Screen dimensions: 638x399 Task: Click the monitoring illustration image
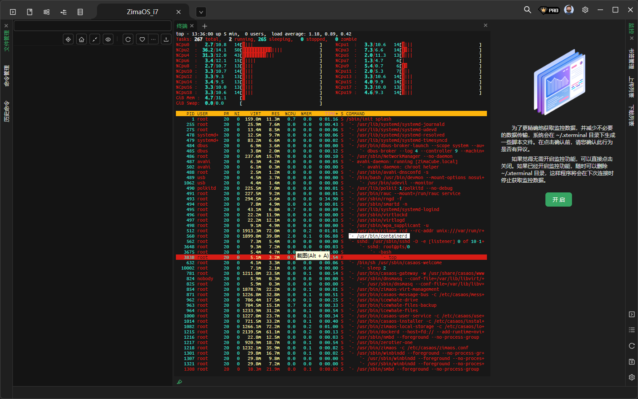559,82
